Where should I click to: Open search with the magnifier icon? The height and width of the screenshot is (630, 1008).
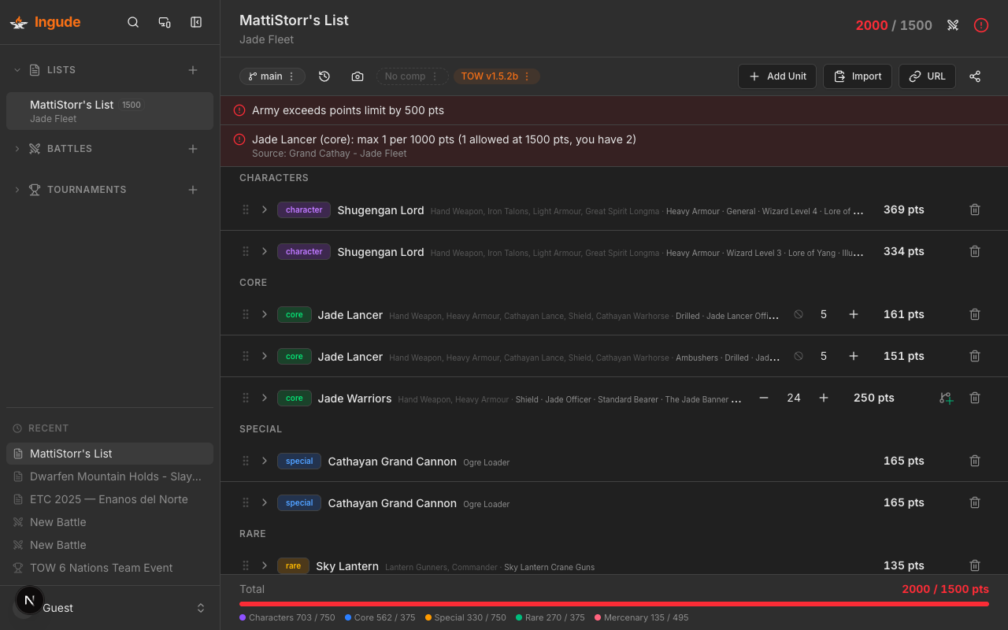pyautogui.click(x=132, y=22)
